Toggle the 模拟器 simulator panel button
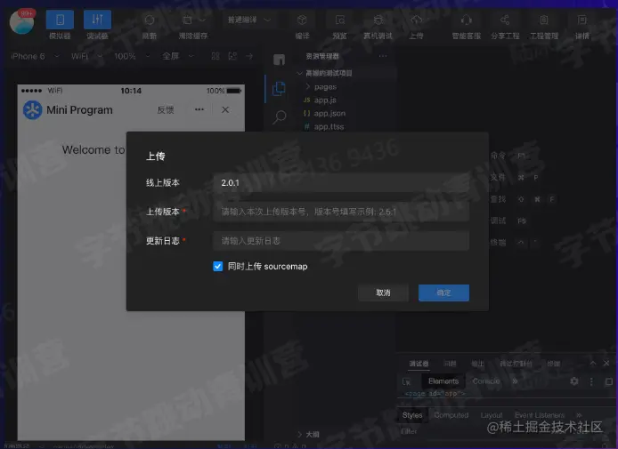The image size is (618, 449). pos(60,20)
